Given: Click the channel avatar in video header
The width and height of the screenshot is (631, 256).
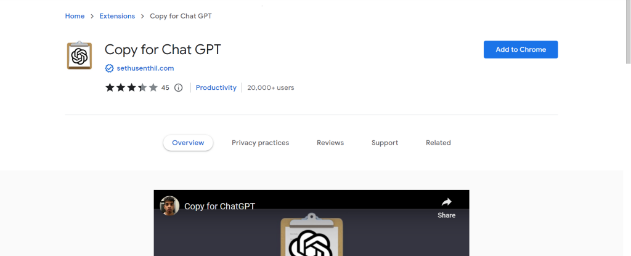Looking at the screenshot, I should tap(169, 206).
